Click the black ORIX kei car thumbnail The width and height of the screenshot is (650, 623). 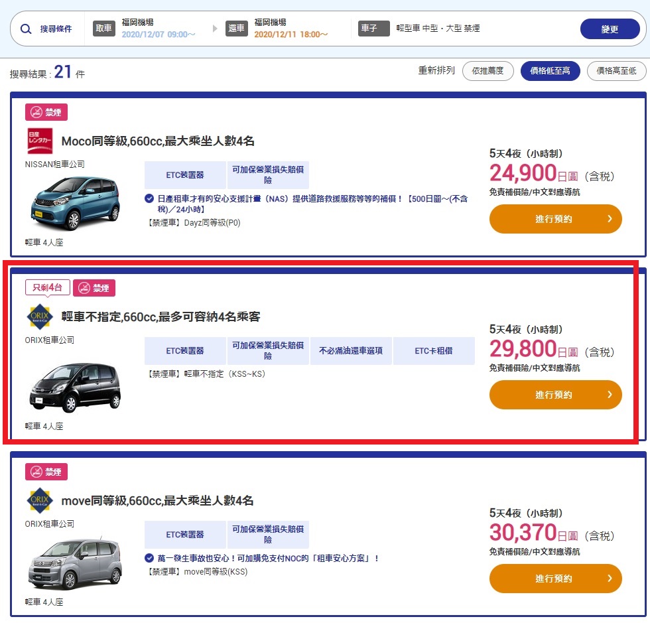[x=76, y=388]
